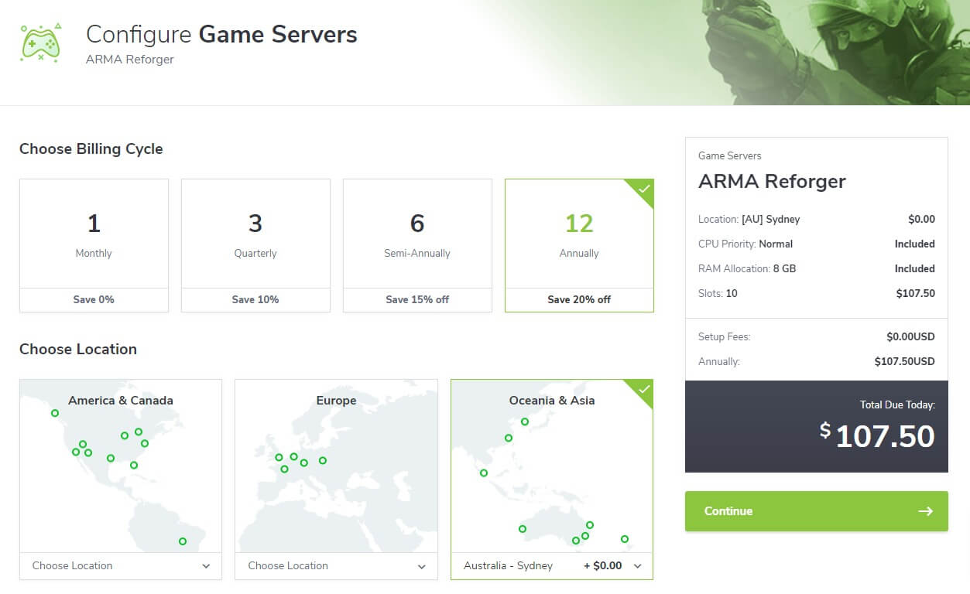Select the Quarterly billing cycle

tap(255, 246)
